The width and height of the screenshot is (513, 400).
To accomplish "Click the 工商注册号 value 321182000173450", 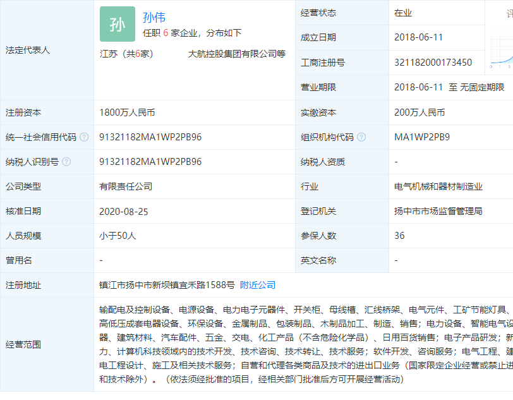I will [433, 63].
